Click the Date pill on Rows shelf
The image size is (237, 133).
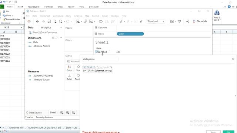tap(130, 34)
